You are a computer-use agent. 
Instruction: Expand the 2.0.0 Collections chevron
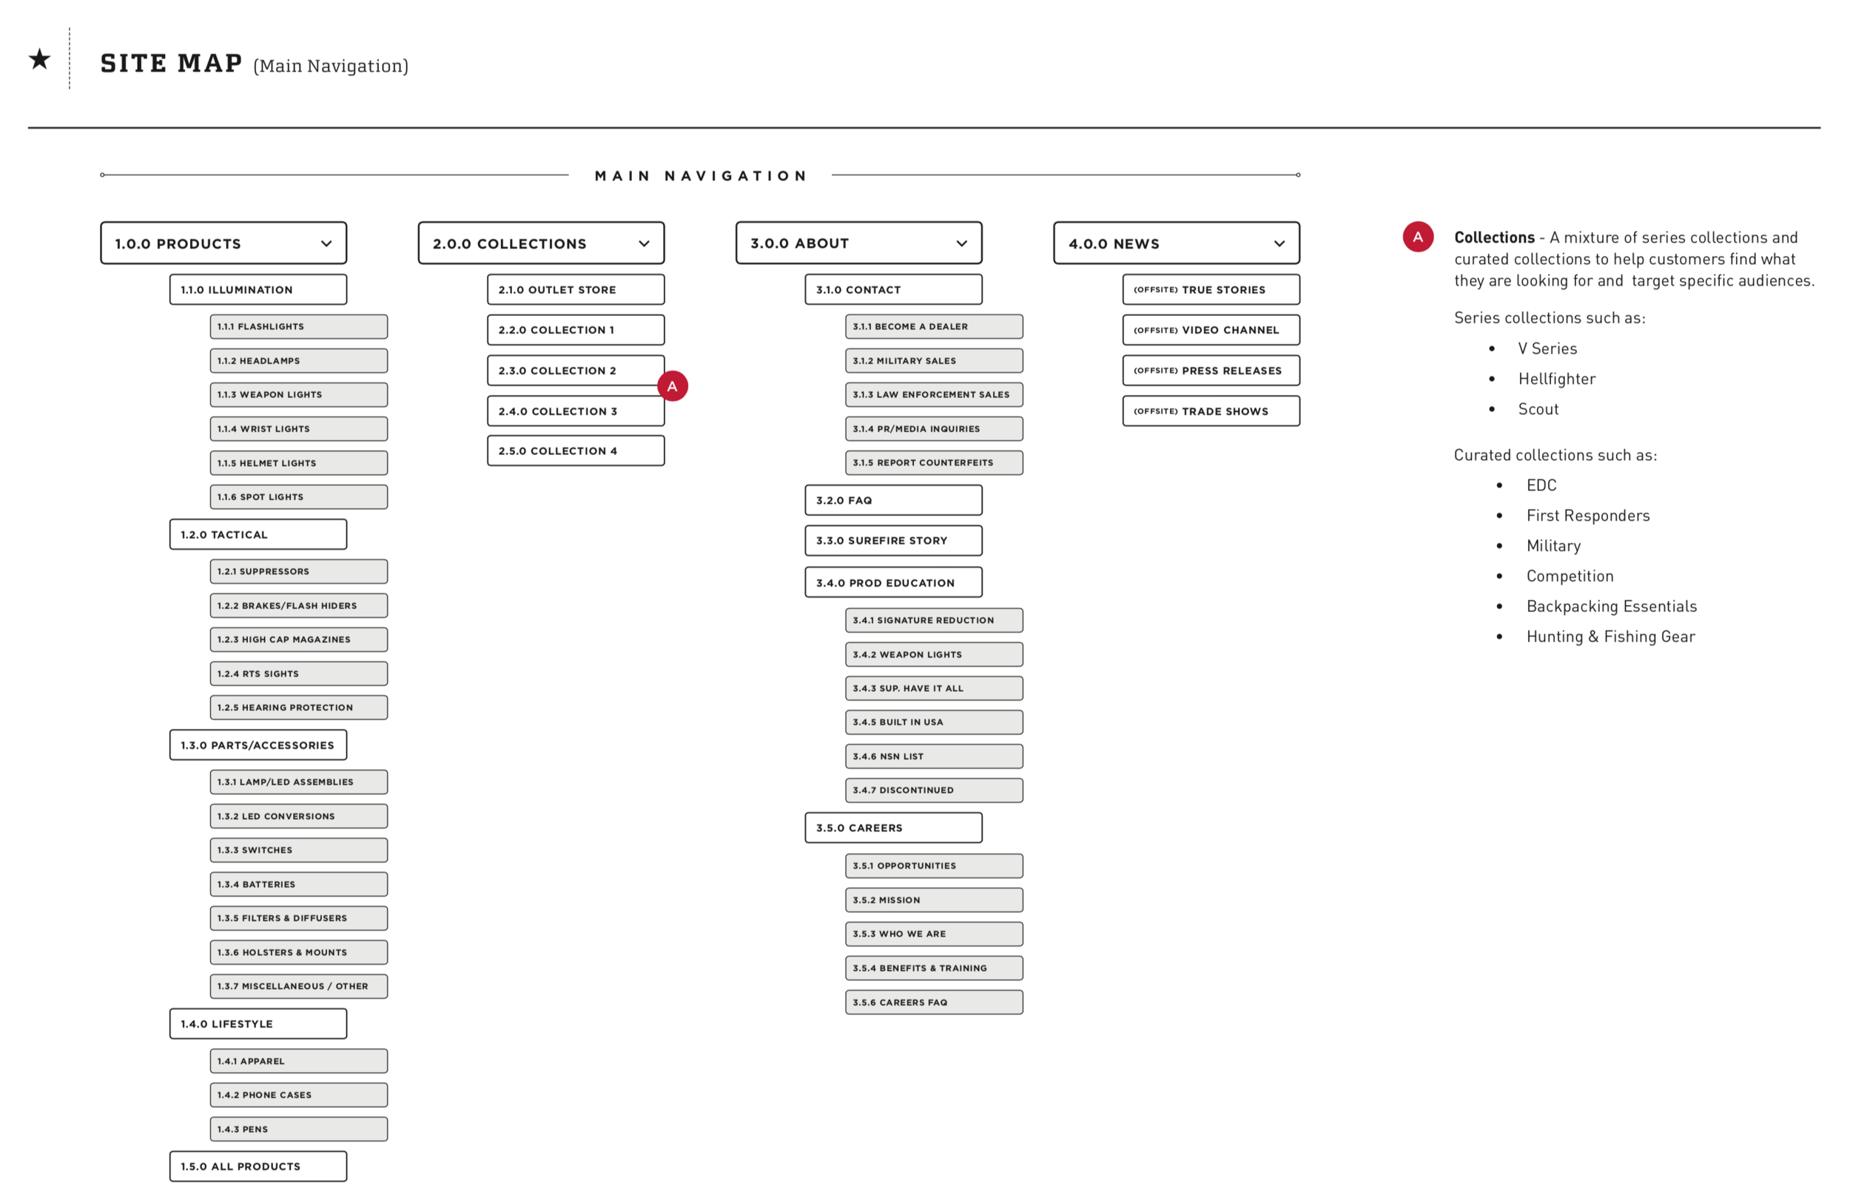(645, 244)
